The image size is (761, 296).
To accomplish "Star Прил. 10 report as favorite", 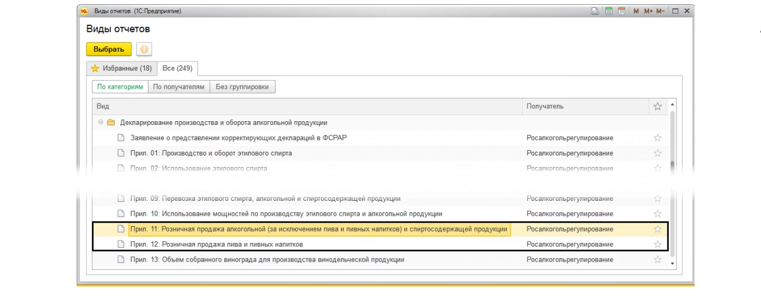I will point(658,213).
